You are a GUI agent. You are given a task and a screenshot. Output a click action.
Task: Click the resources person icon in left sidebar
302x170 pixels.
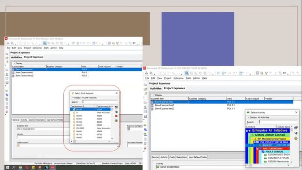pyautogui.click(x=7, y=74)
